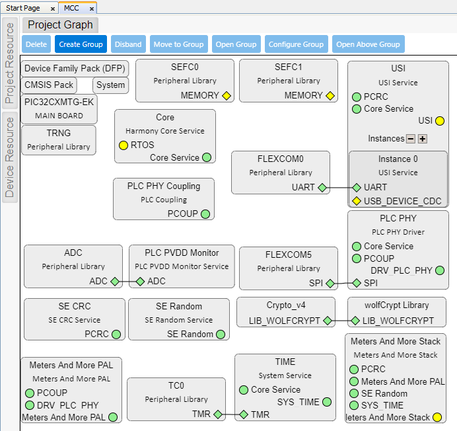Open the Device Resource side tab
The image size is (457, 431).
pos(10,157)
